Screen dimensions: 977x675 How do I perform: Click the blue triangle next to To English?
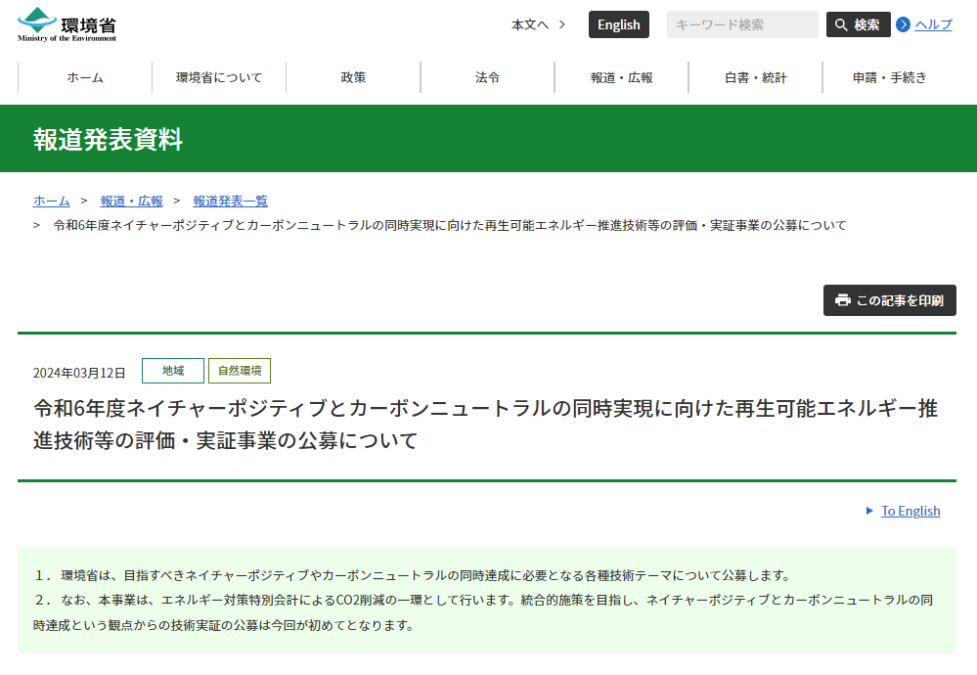pos(869,511)
